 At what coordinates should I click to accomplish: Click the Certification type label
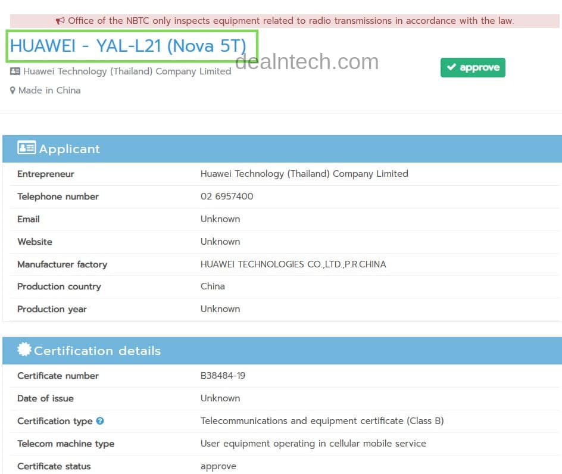(x=55, y=421)
